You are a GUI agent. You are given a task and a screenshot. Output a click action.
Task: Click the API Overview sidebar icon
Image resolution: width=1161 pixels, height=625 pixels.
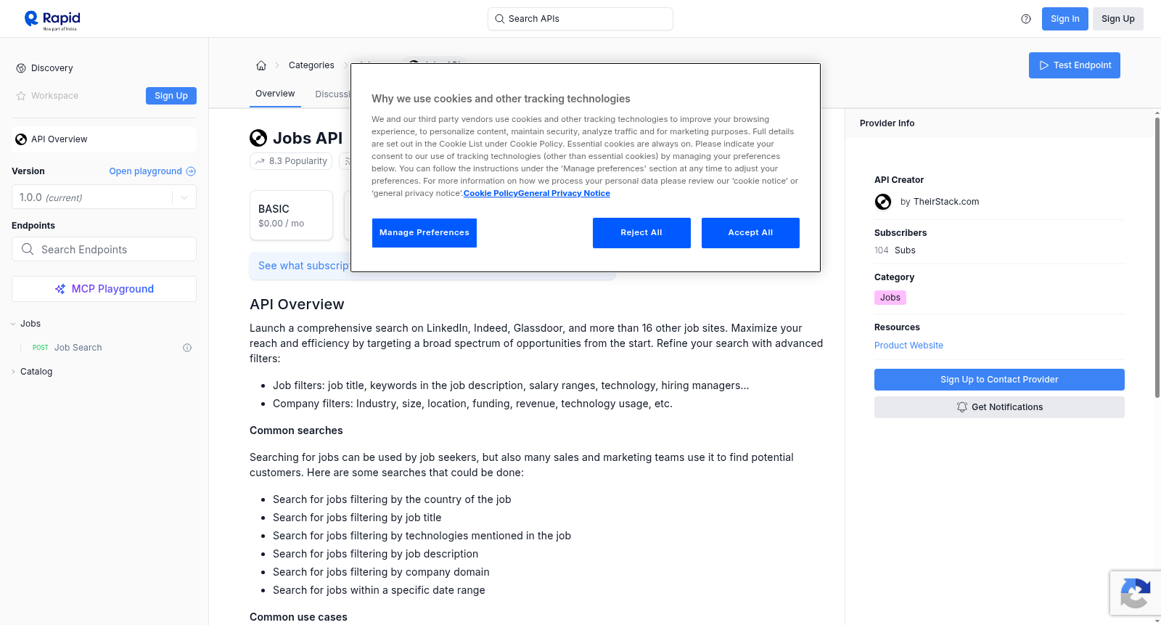click(x=21, y=139)
